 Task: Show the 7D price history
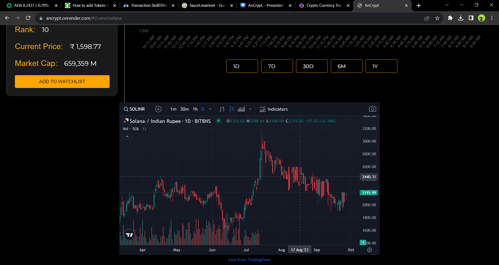pyautogui.click(x=277, y=66)
